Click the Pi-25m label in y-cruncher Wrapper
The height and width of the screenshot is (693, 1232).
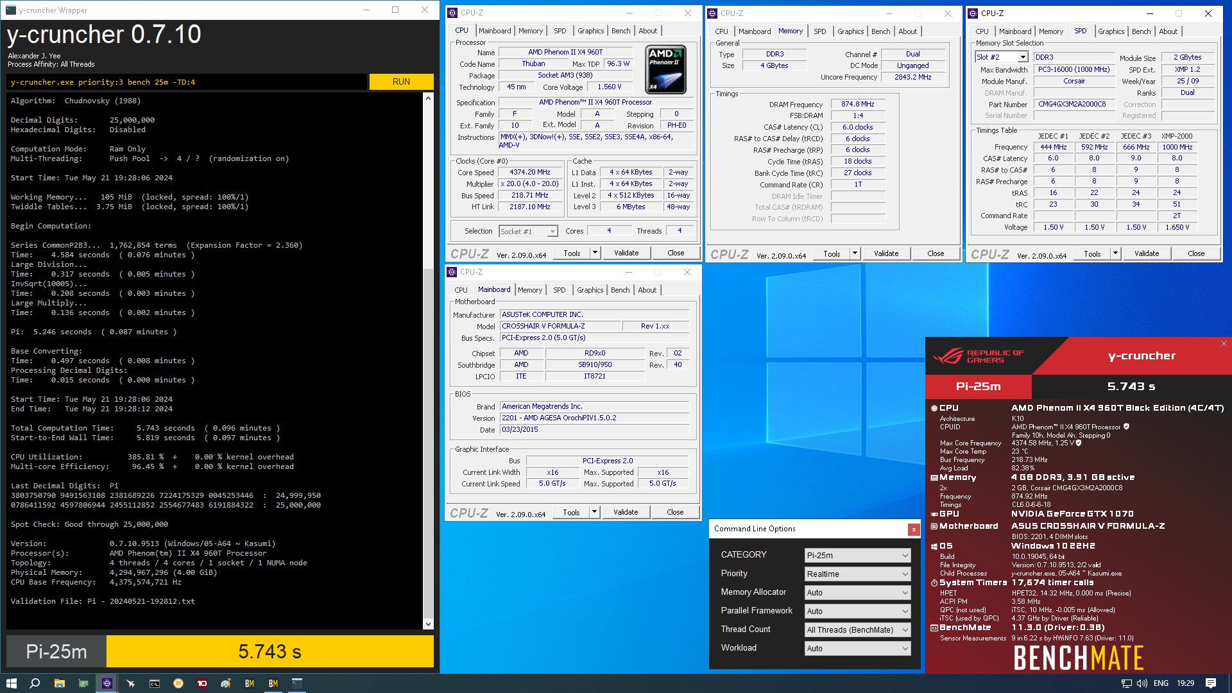point(56,652)
